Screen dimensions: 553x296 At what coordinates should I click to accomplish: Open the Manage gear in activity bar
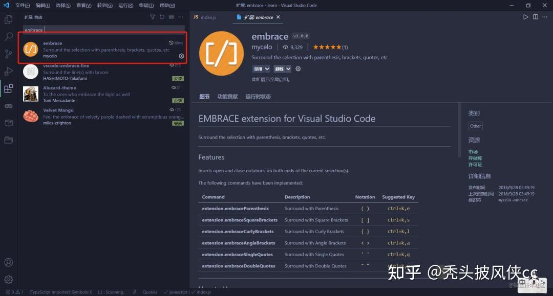9,280
